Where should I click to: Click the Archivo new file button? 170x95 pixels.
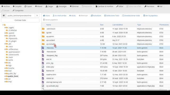pyautogui.click(x=6, y=6)
